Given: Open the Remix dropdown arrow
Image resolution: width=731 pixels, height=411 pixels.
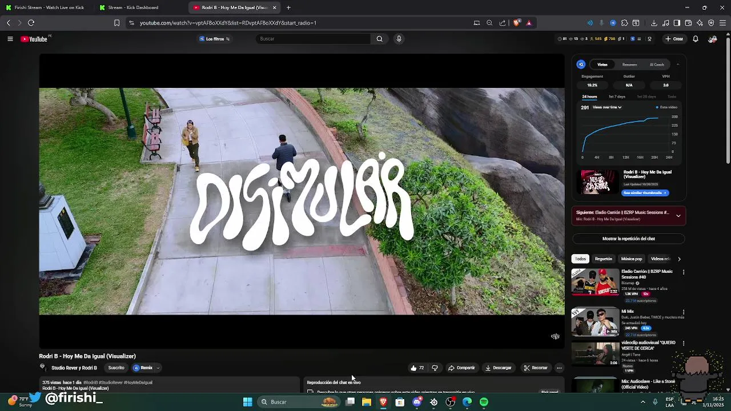Looking at the screenshot, I should click(x=158, y=368).
